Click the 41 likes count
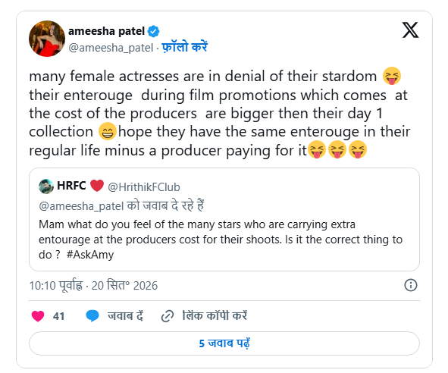448x373 pixels. [x=58, y=316]
